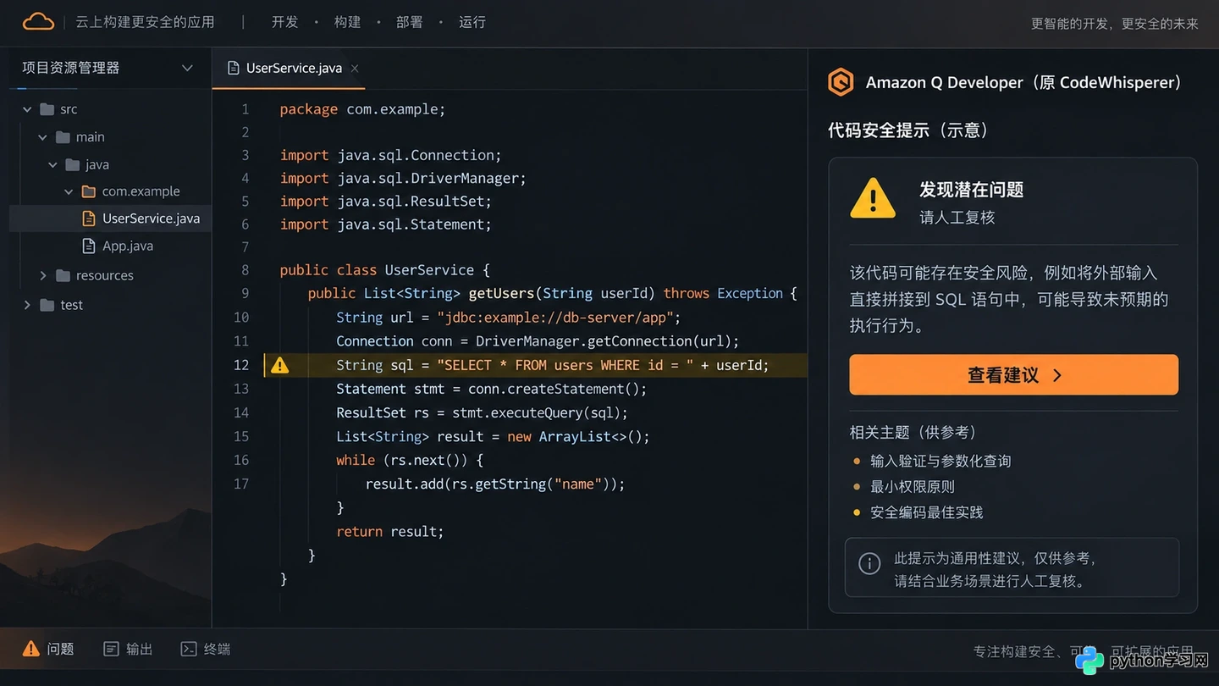Open the 构建 menu item
Screen dimensions: 1219x686
(x=347, y=22)
